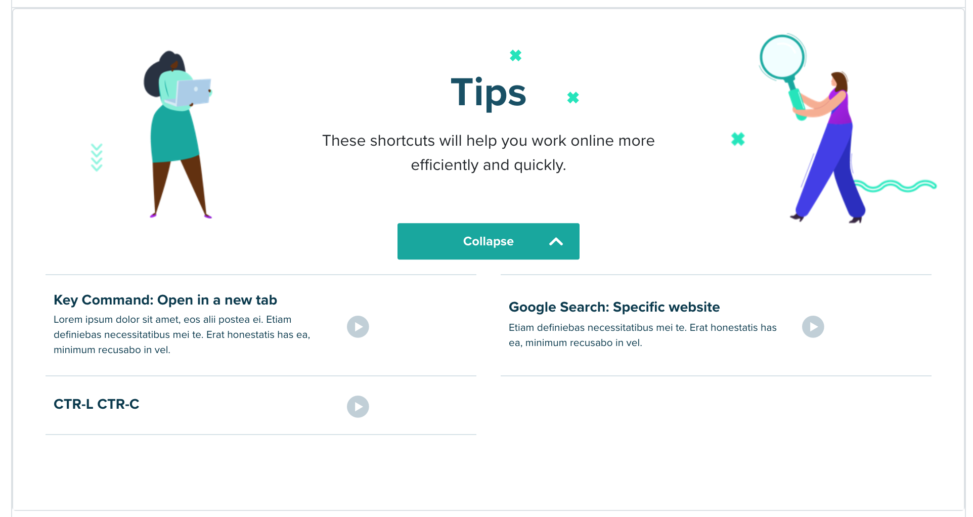Click the Lorem ipsum description under Key Command
Image resolution: width=973 pixels, height=517 pixels.
coord(182,335)
